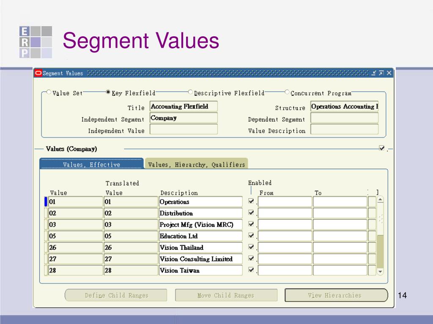Click the Define Child Ranges button
The image size is (433, 324).
tap(116, 295)
